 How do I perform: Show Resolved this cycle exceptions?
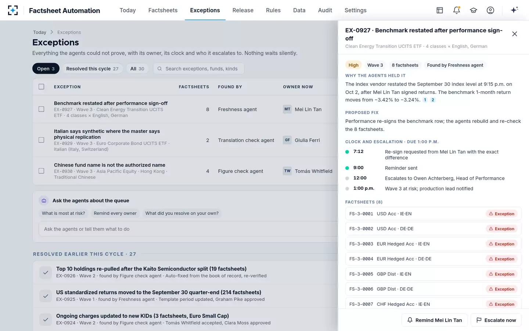click(92, 69)
